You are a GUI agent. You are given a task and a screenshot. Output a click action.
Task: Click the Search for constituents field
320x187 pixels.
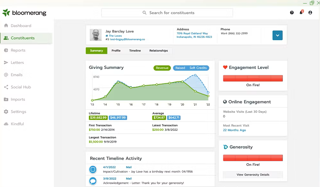click(167, 13)
